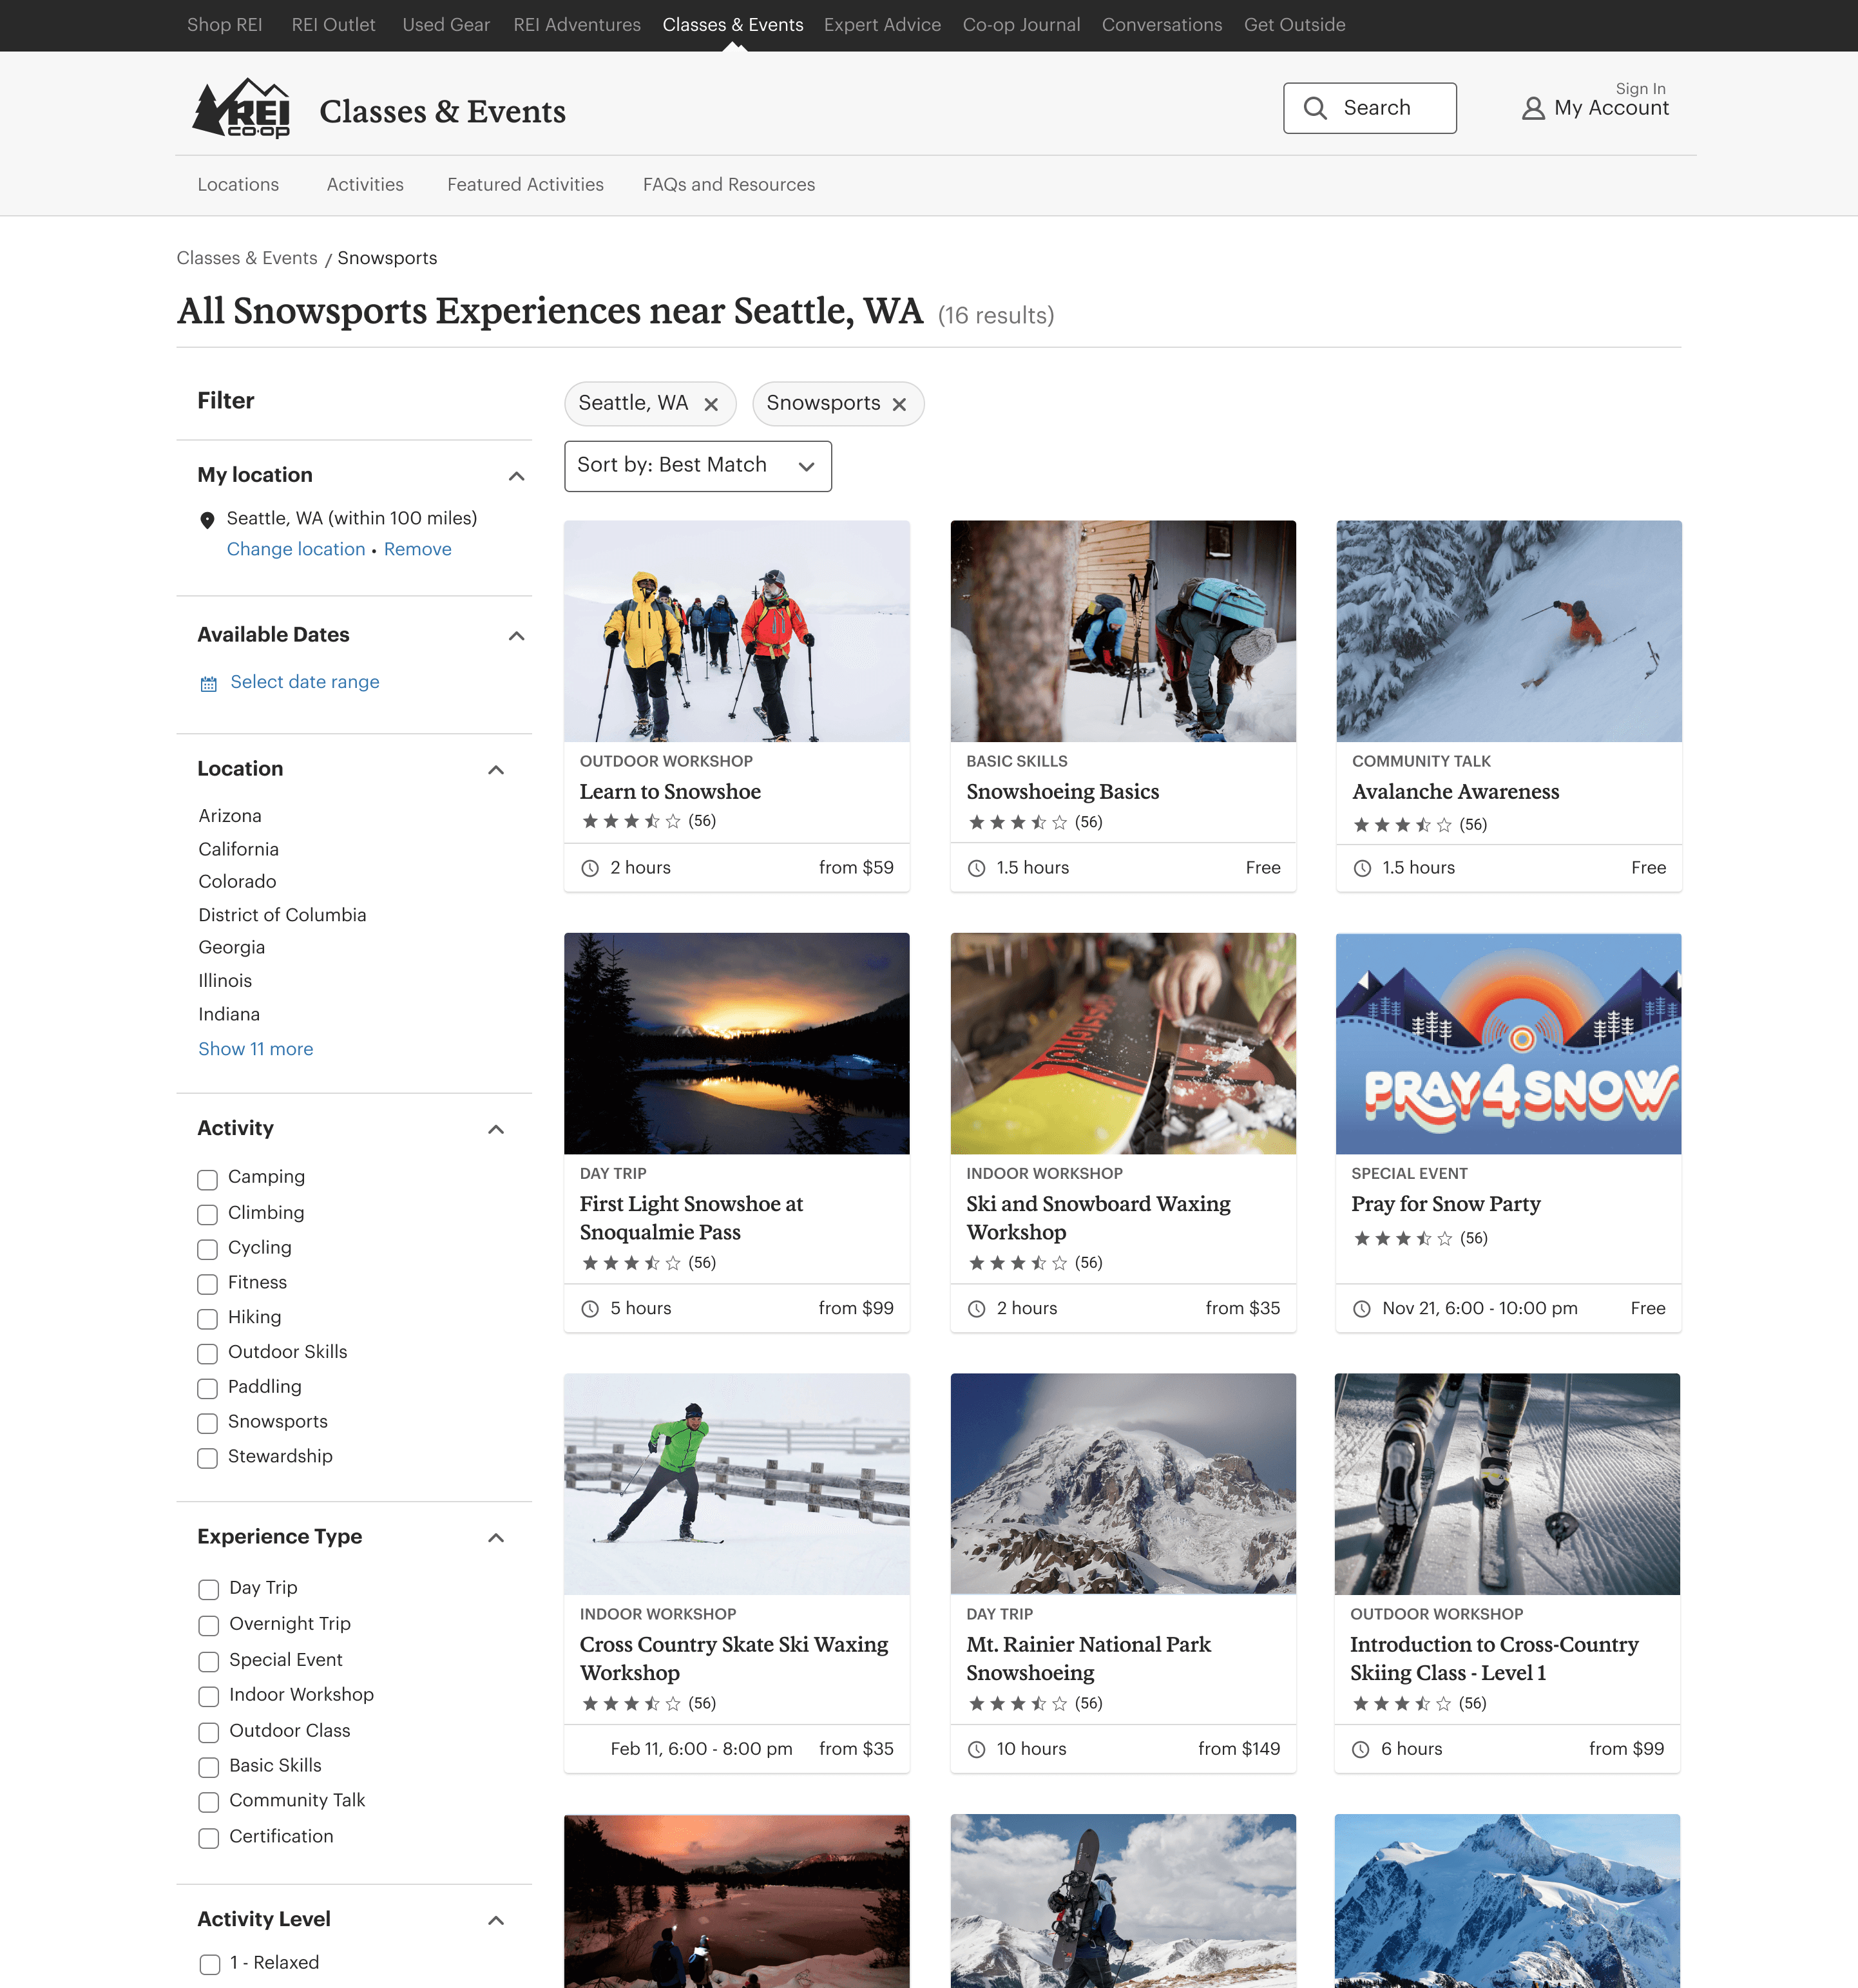Click the Show 11 more locations link
The width and height of the screenshot is (1858, 1988).
tap(255, 1049)
